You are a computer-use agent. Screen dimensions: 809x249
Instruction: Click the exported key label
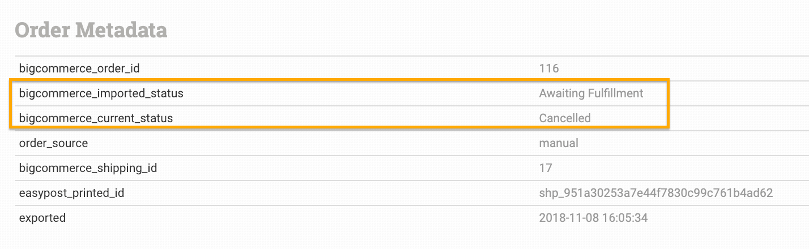(x=42, y=218)
